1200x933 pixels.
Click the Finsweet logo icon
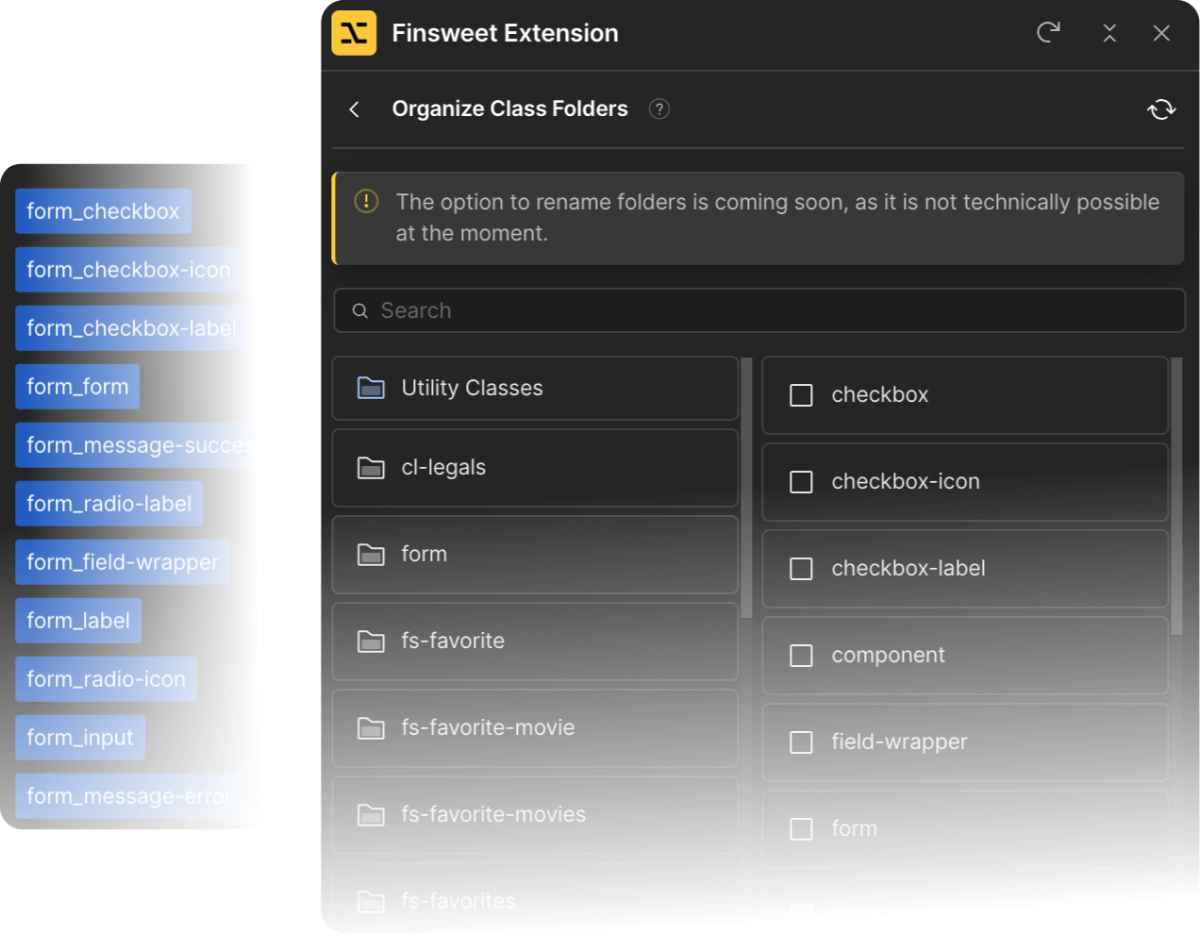point(354,33)
